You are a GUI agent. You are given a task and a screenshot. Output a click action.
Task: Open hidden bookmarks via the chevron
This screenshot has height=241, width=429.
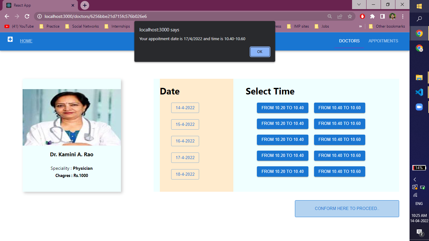tap(361, 26)
